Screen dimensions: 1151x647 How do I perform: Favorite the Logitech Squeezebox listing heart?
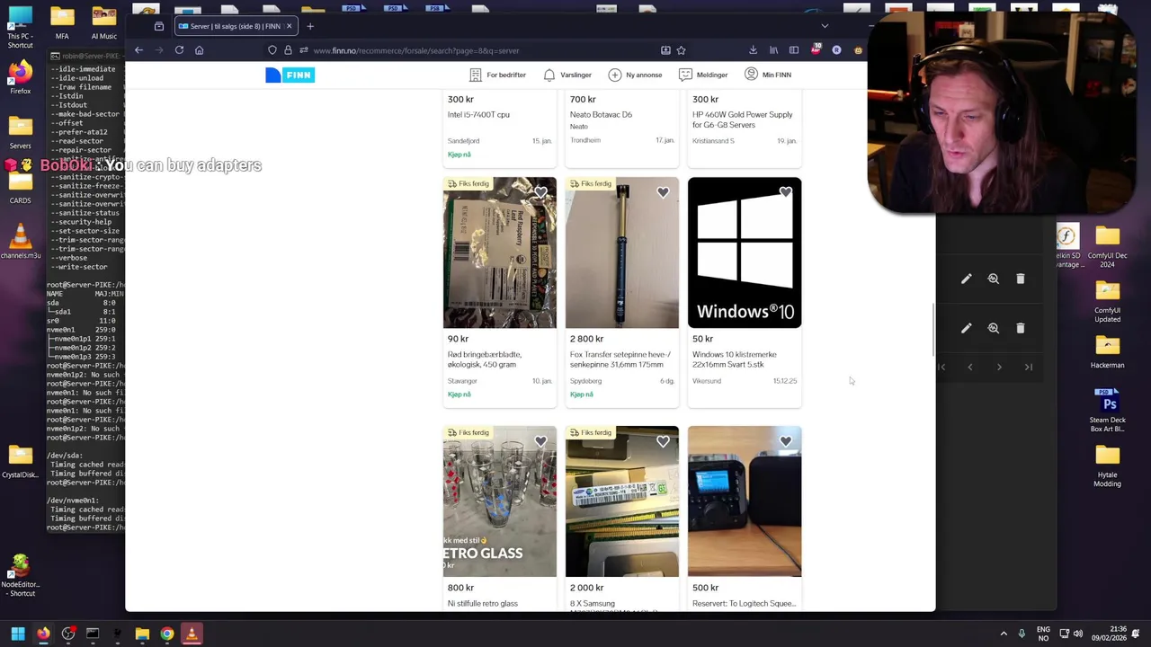click(x=786, y=441)
